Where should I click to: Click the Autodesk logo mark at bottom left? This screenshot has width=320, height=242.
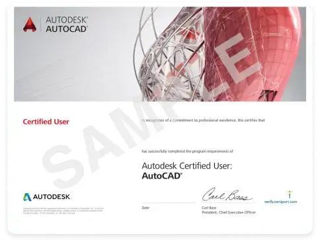[x=27, y=197]
